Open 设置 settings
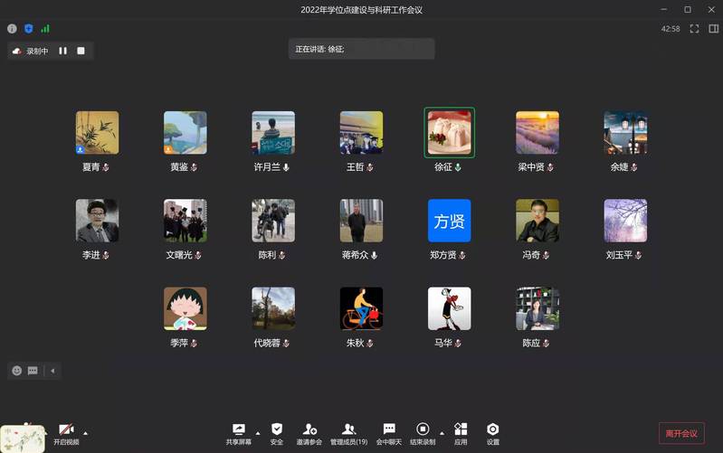This screenshot has width=723, height=453. click(x=493, y=434)
